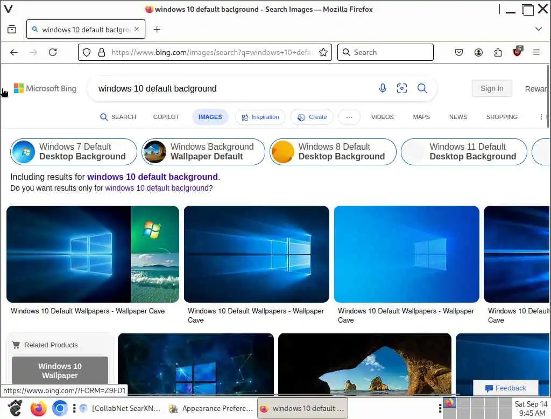Select Windows 11 Default Desktop Background suggestion

464,152
